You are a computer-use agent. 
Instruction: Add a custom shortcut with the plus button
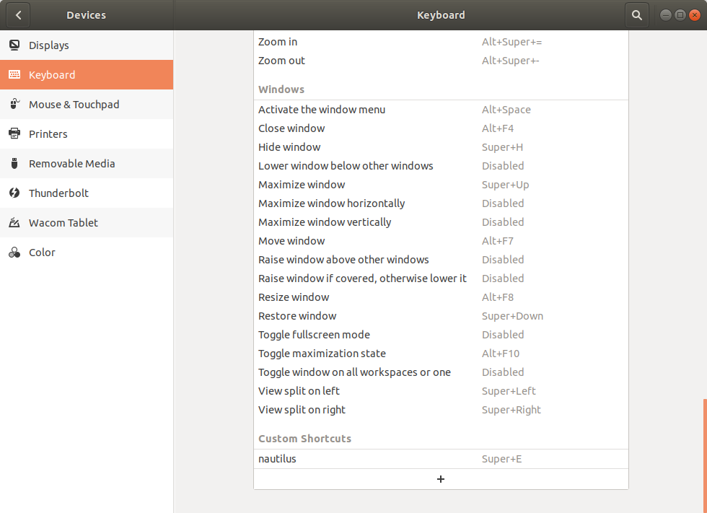pos(441,478)
